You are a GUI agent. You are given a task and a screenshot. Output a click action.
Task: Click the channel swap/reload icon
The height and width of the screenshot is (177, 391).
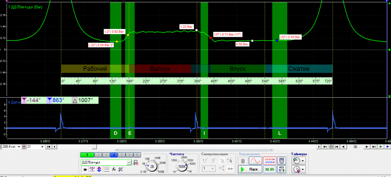click(136, 163)
